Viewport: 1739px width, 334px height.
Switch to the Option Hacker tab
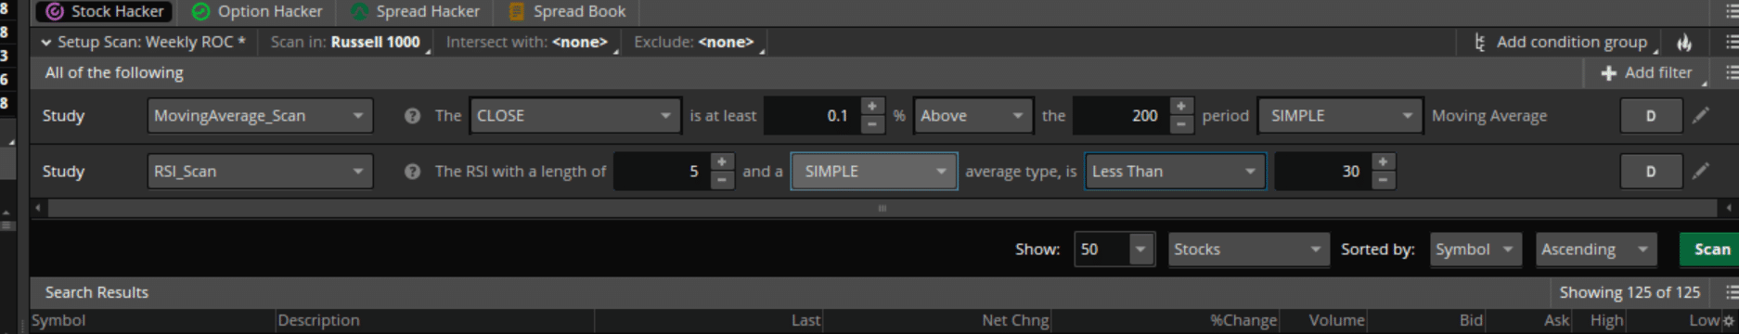click(x=257, y=11)
